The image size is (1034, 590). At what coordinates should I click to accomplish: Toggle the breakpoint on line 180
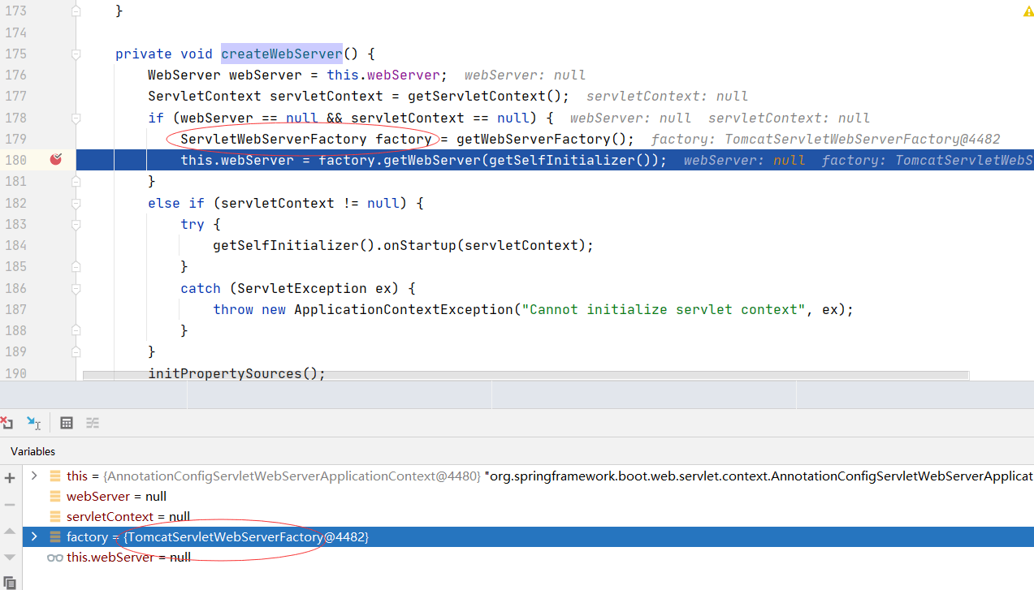[55, 160]
